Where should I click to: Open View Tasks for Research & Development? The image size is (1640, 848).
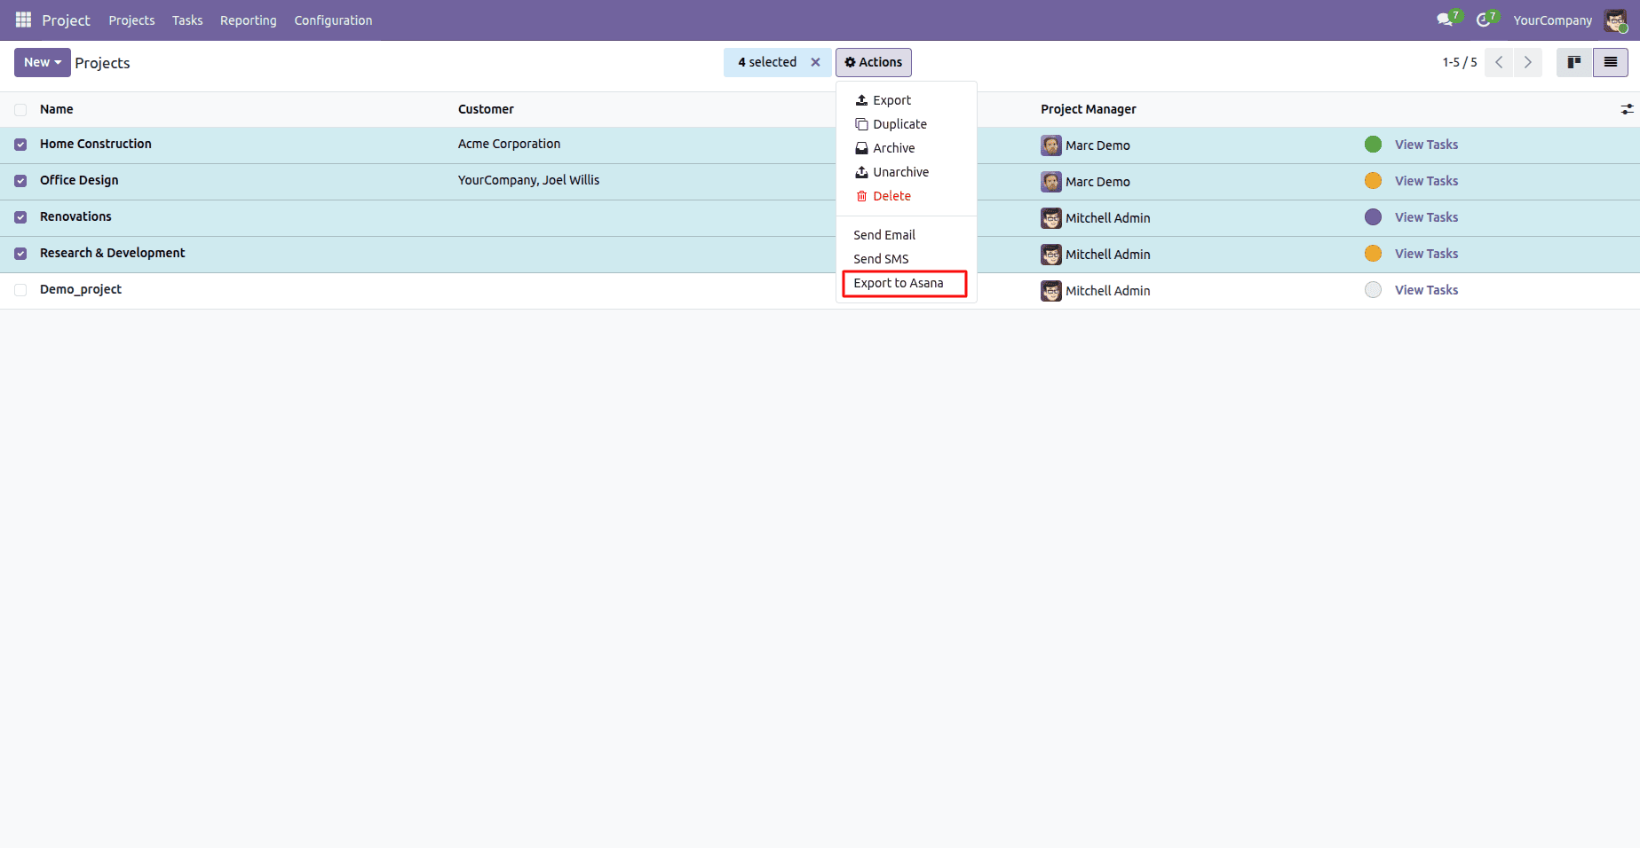(x=1426, y=254)
